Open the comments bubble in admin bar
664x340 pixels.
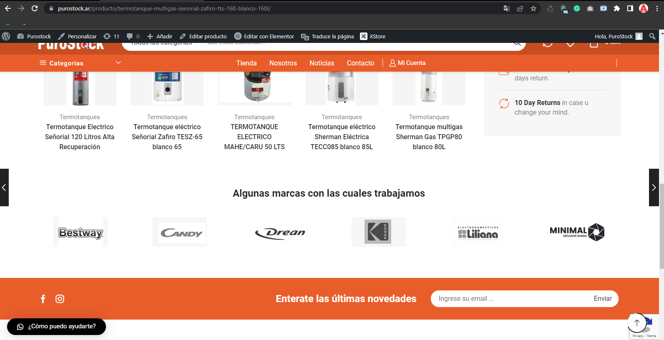point(133,36)
